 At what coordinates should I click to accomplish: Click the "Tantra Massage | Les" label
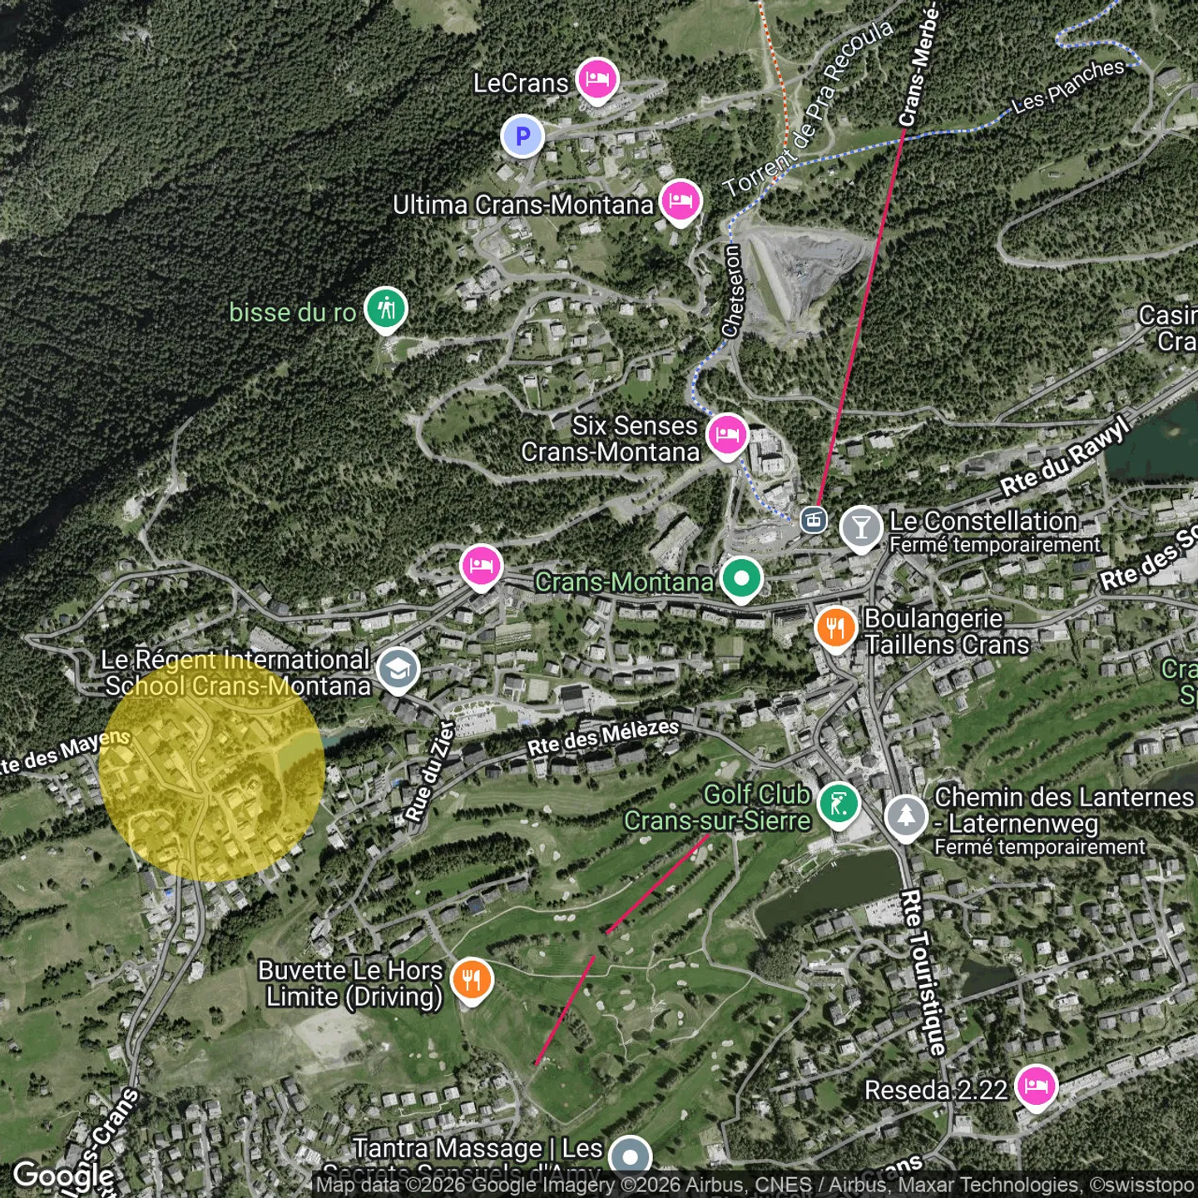click(478, 1149)
